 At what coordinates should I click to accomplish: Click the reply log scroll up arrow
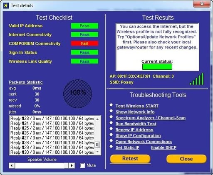tap(97, 119)
